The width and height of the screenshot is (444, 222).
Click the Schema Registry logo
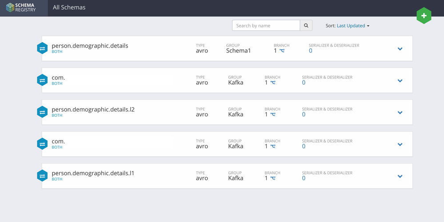click(x=24, y=8)
